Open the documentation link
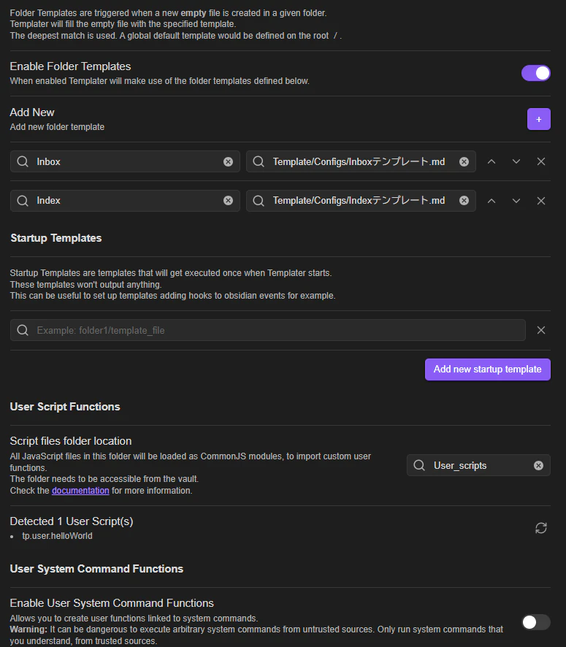 pos(80,491)
